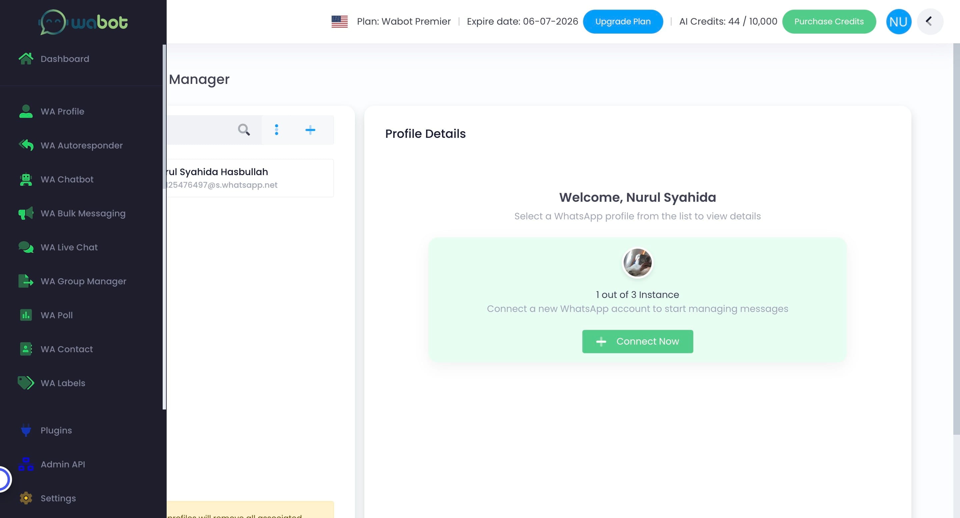Open the NU user avatar menu

(x=898, y=22)
